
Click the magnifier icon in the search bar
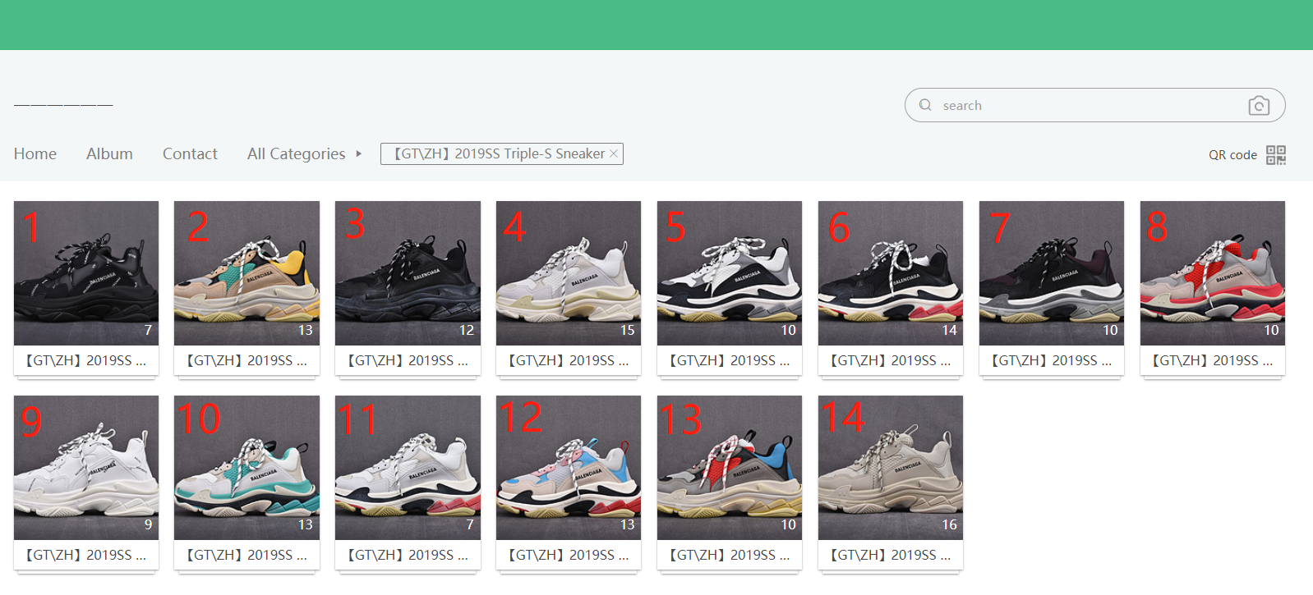[925, 105]
